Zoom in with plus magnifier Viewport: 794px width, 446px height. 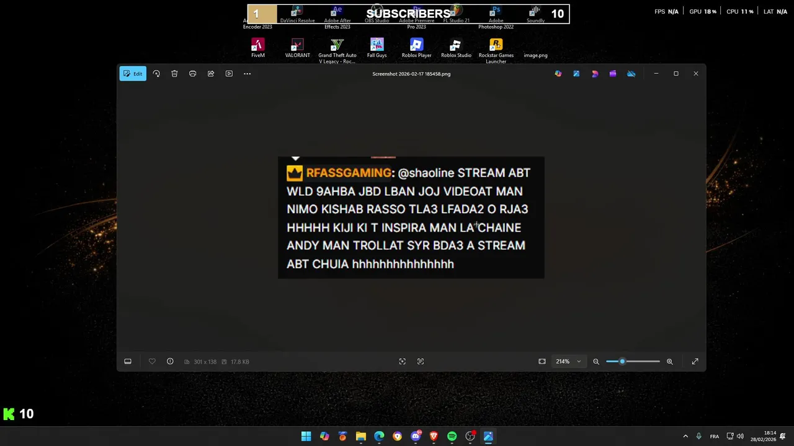pyautogui.click(x=670, y=362)
